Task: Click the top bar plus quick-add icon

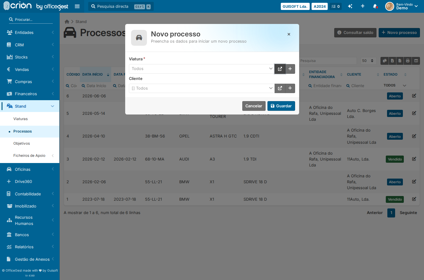Action: (362, 6)
